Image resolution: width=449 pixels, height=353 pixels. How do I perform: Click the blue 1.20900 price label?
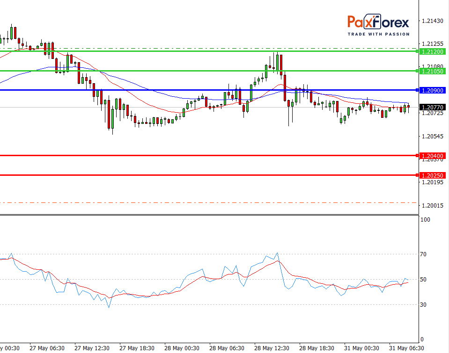pos(432,90)
